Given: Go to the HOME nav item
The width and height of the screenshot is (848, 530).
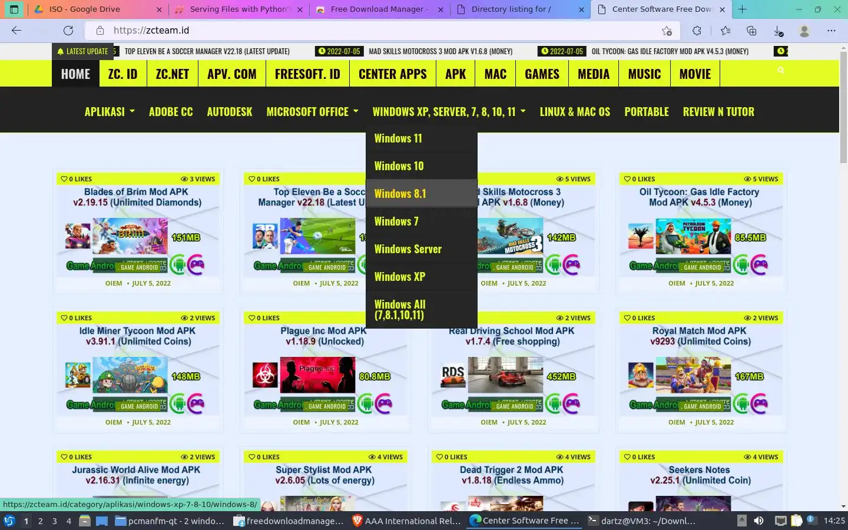Looking at the screenshot, I should [x=75, y=74].
